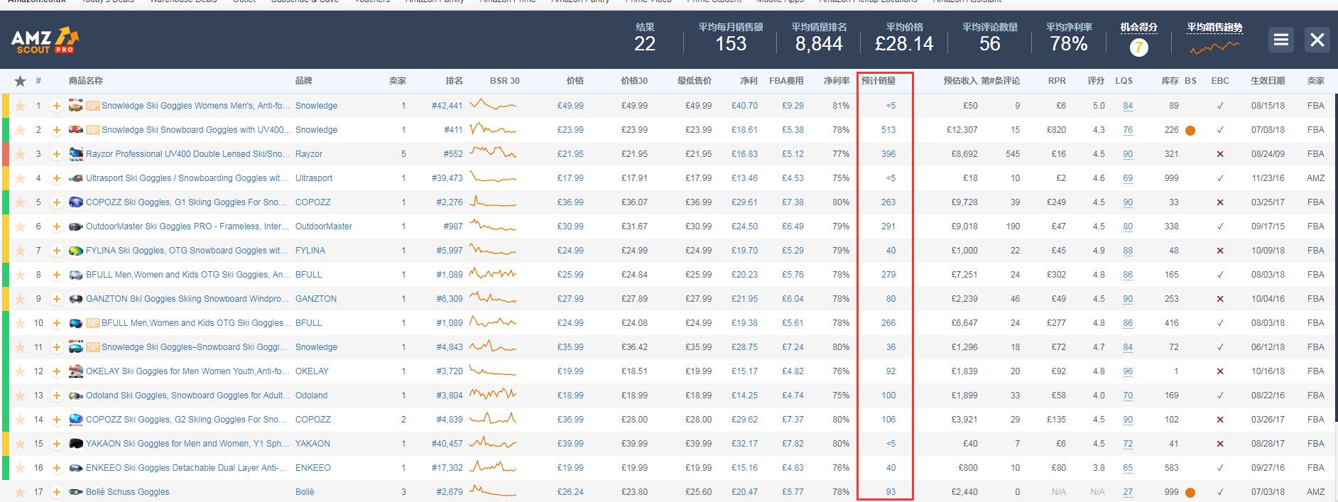Click brand link Rayzor

click(309, 154)
